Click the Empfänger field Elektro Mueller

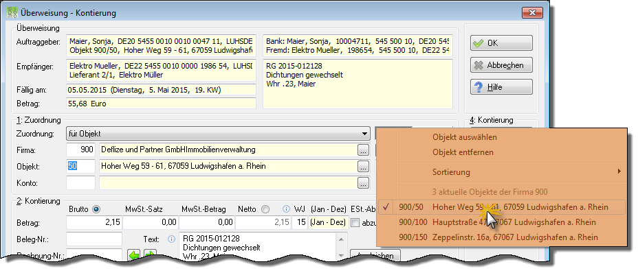(x=161, y=70)
